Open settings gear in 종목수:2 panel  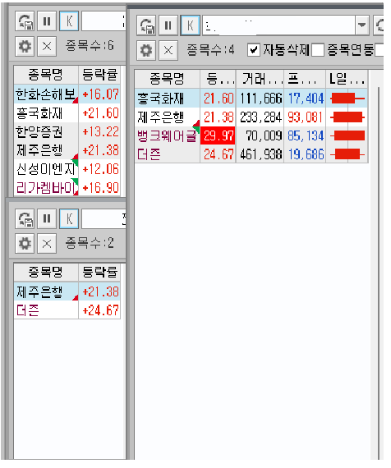[x=25, y=244]
